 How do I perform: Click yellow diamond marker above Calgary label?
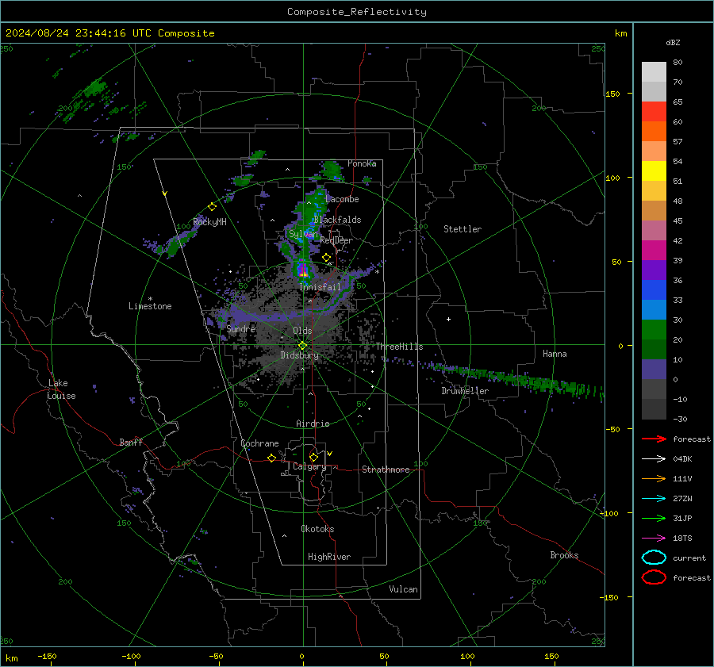point(313,457)
